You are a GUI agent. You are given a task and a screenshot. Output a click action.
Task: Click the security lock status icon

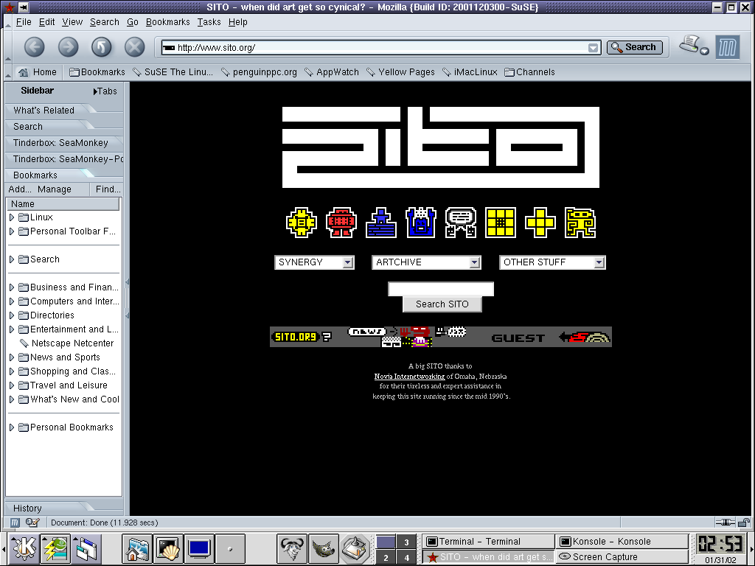click(x=744, y=523)
